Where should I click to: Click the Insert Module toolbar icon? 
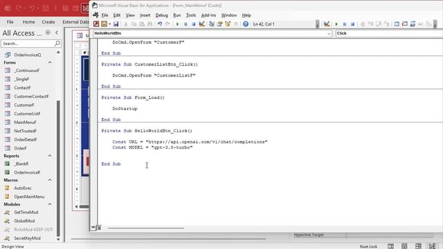[x=105, y=24]
